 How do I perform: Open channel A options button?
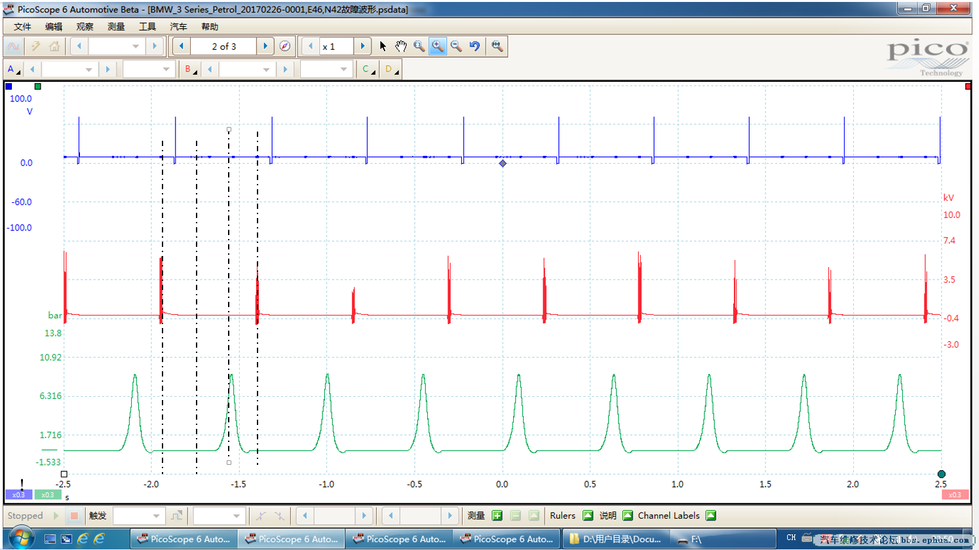pyautogui.click(x=13, y=69)
